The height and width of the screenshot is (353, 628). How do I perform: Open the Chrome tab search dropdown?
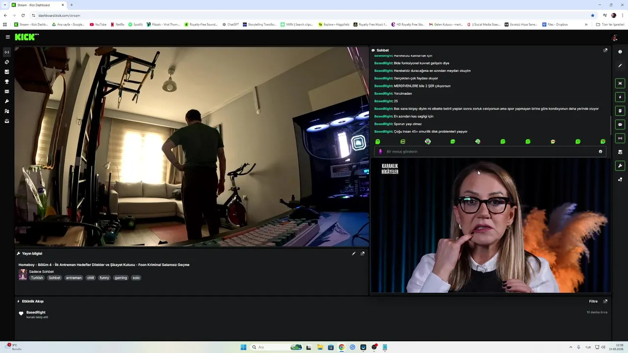pos(5,5)
